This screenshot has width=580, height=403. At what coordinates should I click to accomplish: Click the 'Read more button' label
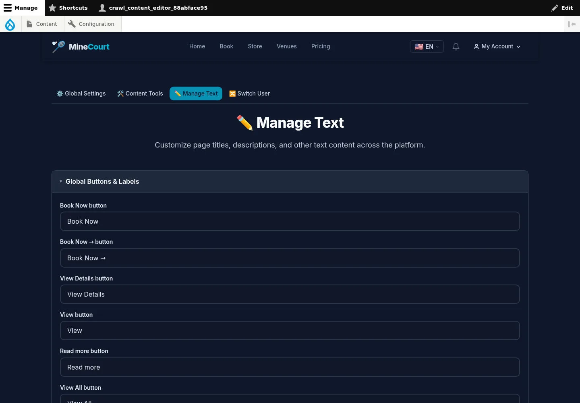84,351
